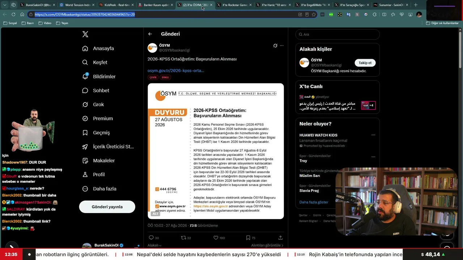Image resolution: width=463 pixels, height=260 pixels.
Task: Expand the Alakalı sort dropdown
Action: 154,245
